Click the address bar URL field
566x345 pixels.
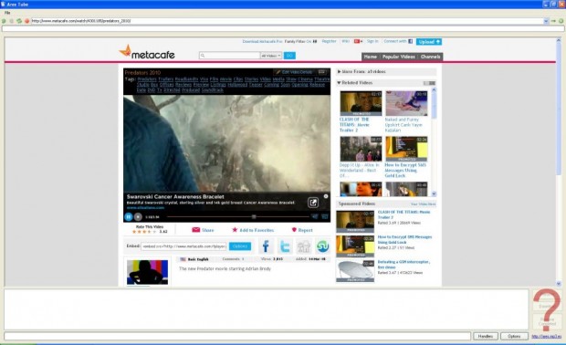(287, 21)
